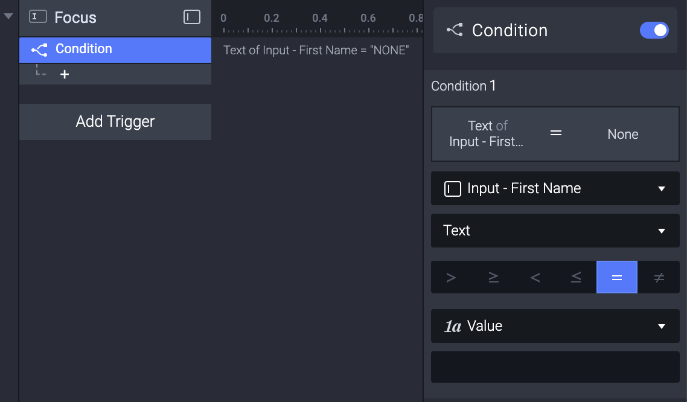The image size is (687, 402).
Task: Click 'Text of Input - First...' summary text
Action: tap(487, 133)
